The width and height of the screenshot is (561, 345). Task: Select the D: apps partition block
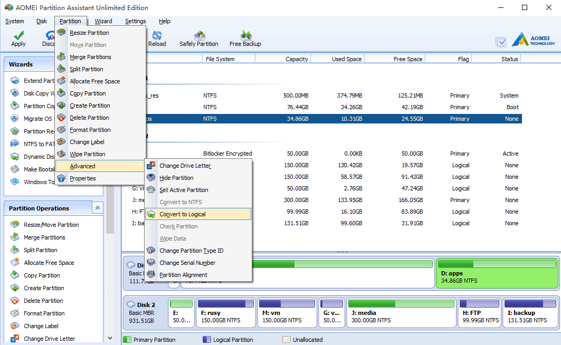pyautogui.click(x=497, y=273)
